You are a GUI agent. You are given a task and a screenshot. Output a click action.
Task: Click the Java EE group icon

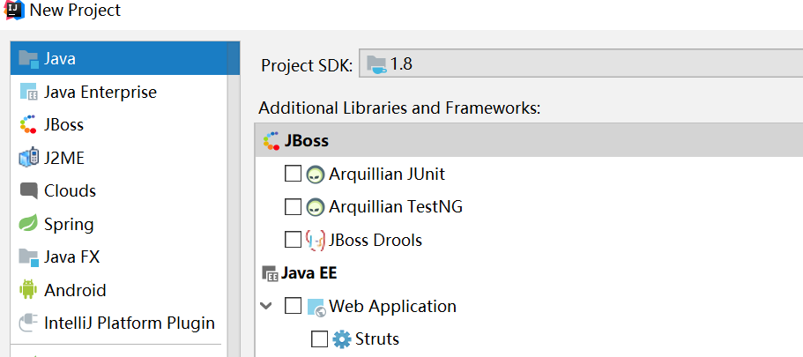(270, 273)
